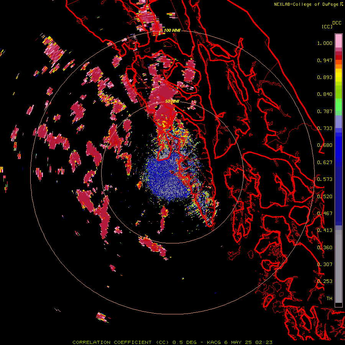This screenshot has width=345, height=345.
Task: Click the 0.253 legend value
Action: (325, 281)
